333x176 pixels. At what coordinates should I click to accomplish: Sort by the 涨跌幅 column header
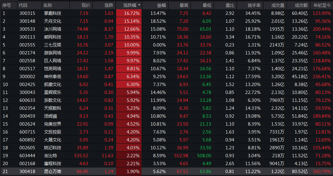click(x=130, y=5)
